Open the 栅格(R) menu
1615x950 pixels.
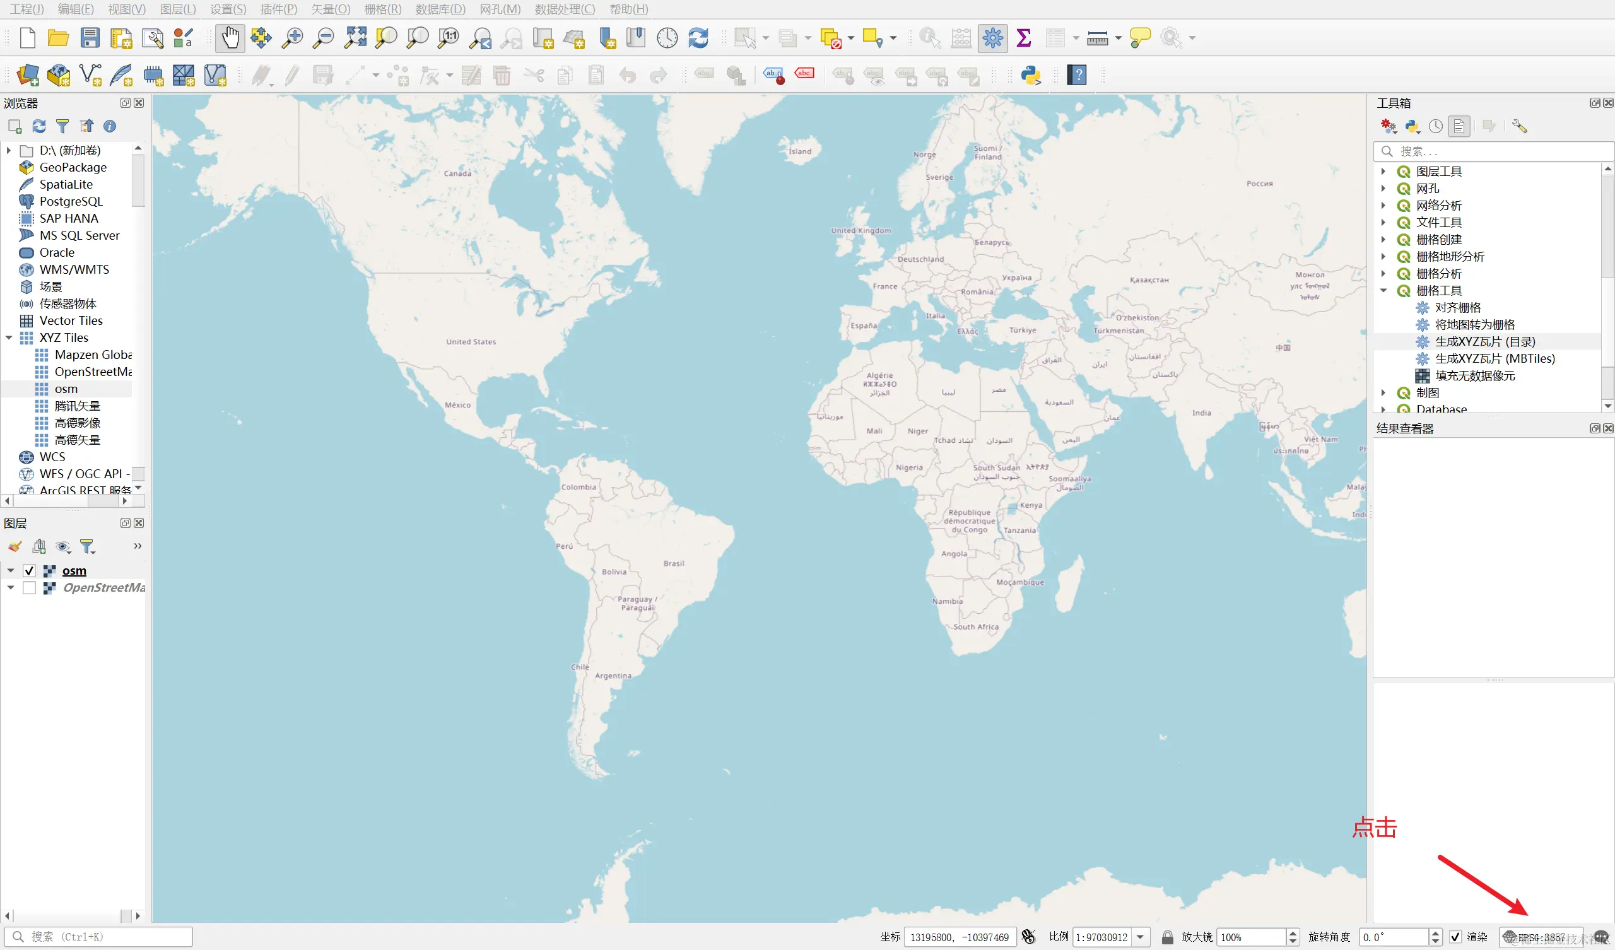pyautogui.click(x=382, y=9)
